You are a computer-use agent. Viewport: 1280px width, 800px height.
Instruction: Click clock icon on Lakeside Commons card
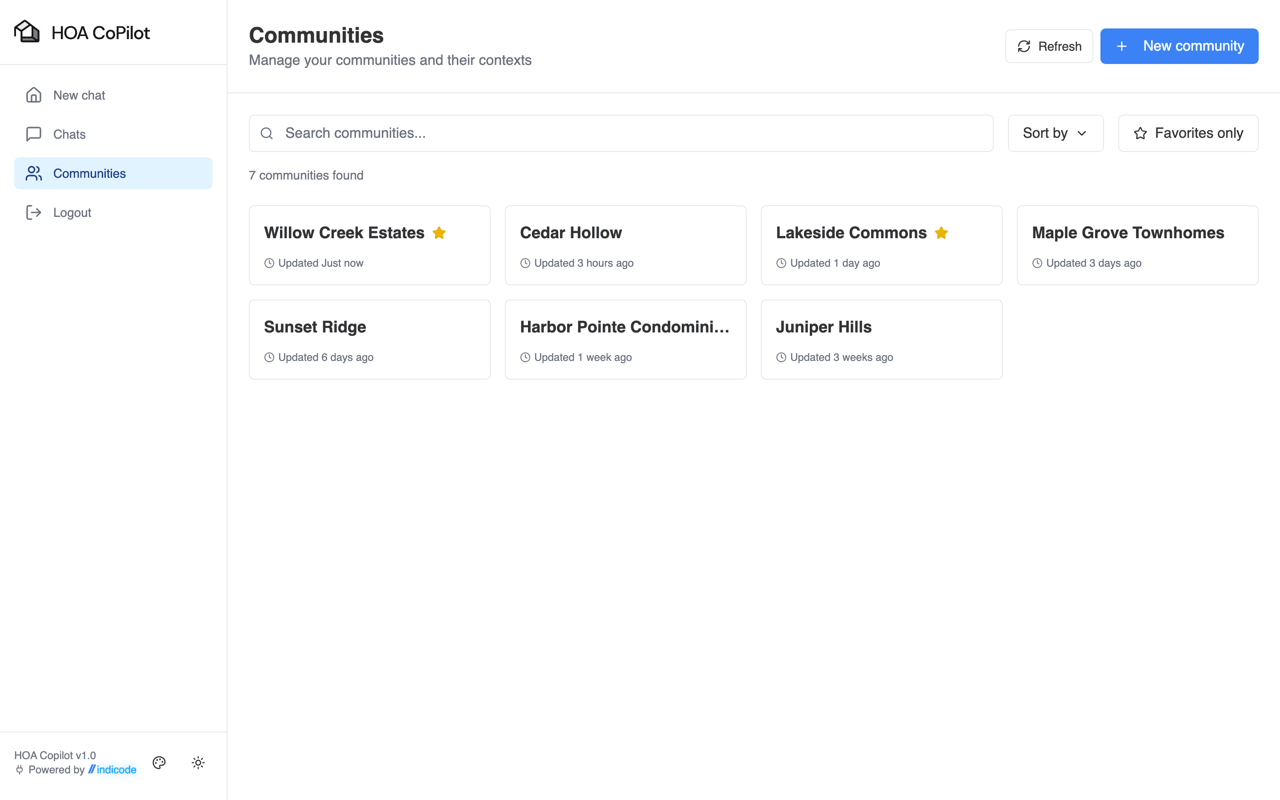781,263
